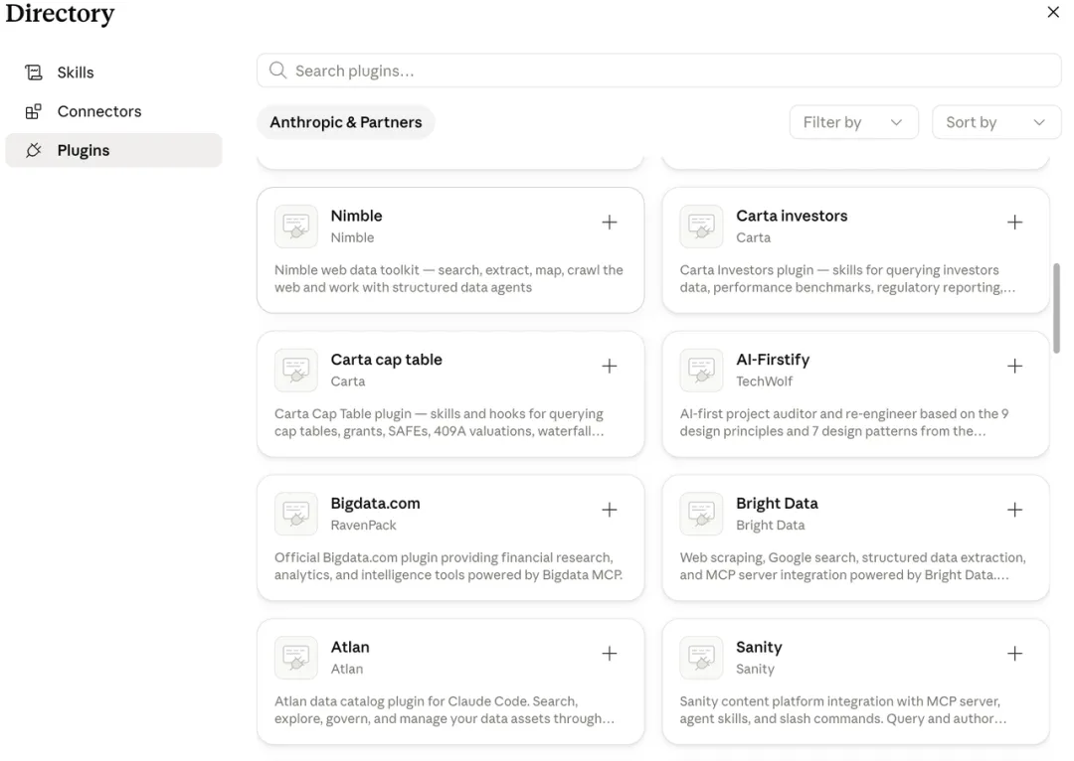The width and height of the screenshot is (1074, 761).
Task: Click the Carta cap table thumbnail icon
Action: click(296, 370)
